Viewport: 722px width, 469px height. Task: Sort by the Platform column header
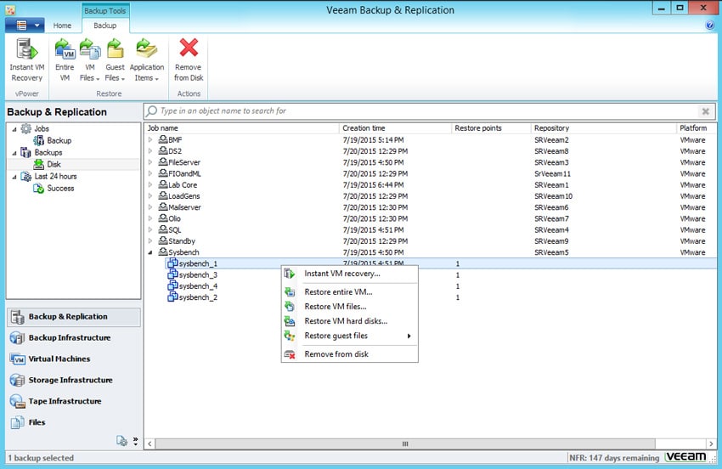click(697, 128)
